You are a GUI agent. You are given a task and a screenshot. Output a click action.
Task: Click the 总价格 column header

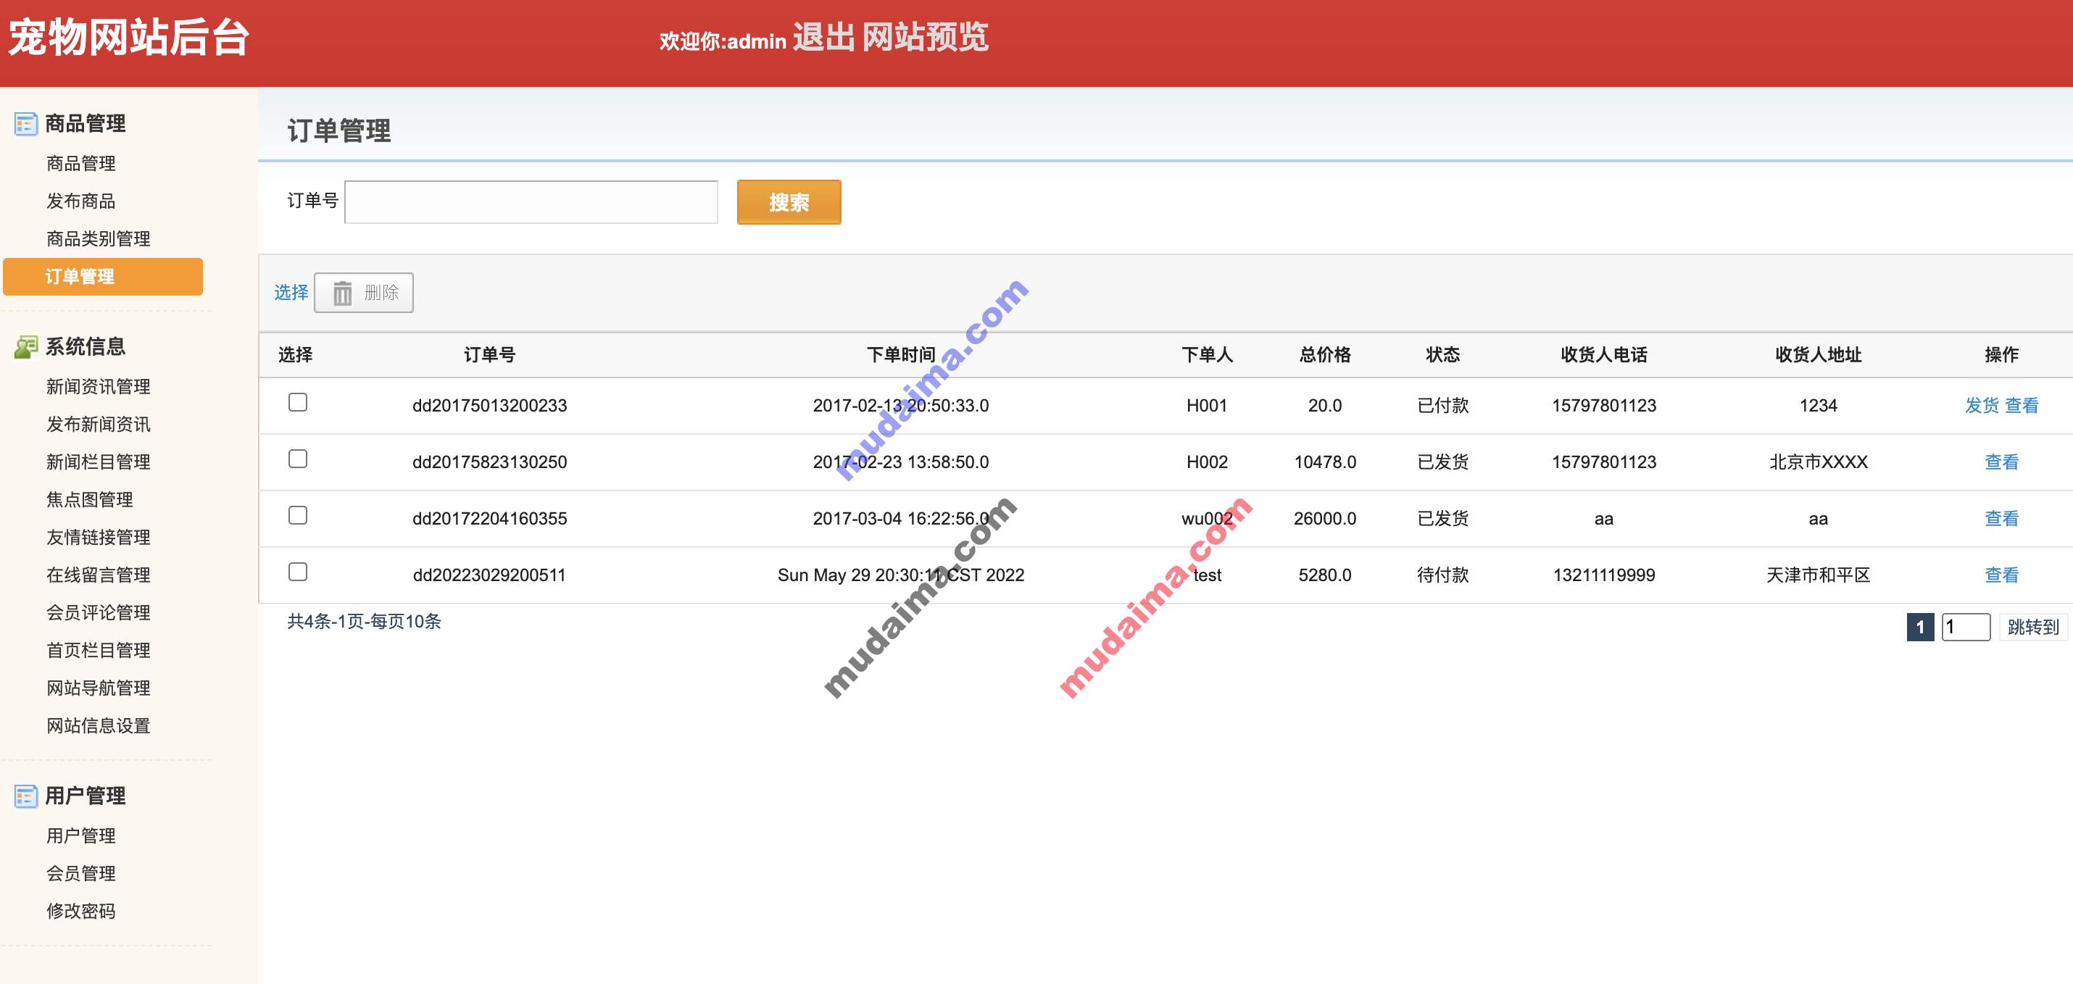pos(1324,355)
